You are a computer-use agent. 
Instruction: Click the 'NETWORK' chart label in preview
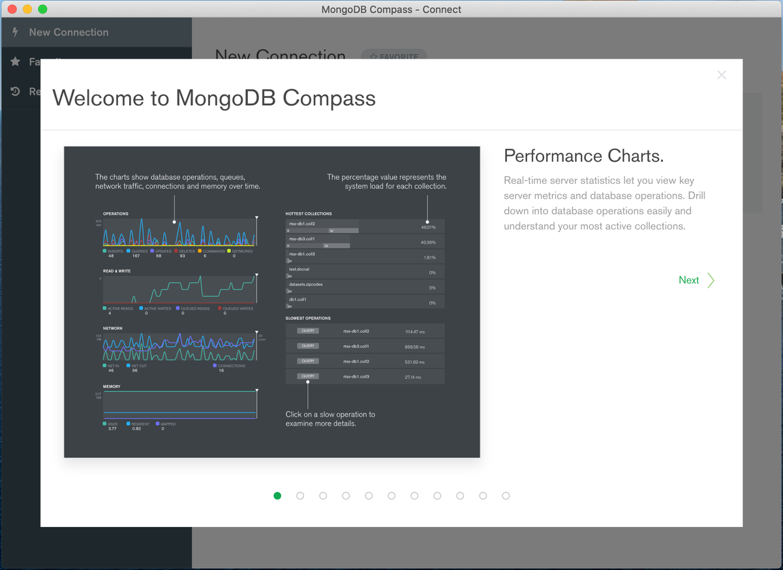click(x=113, y=329)
